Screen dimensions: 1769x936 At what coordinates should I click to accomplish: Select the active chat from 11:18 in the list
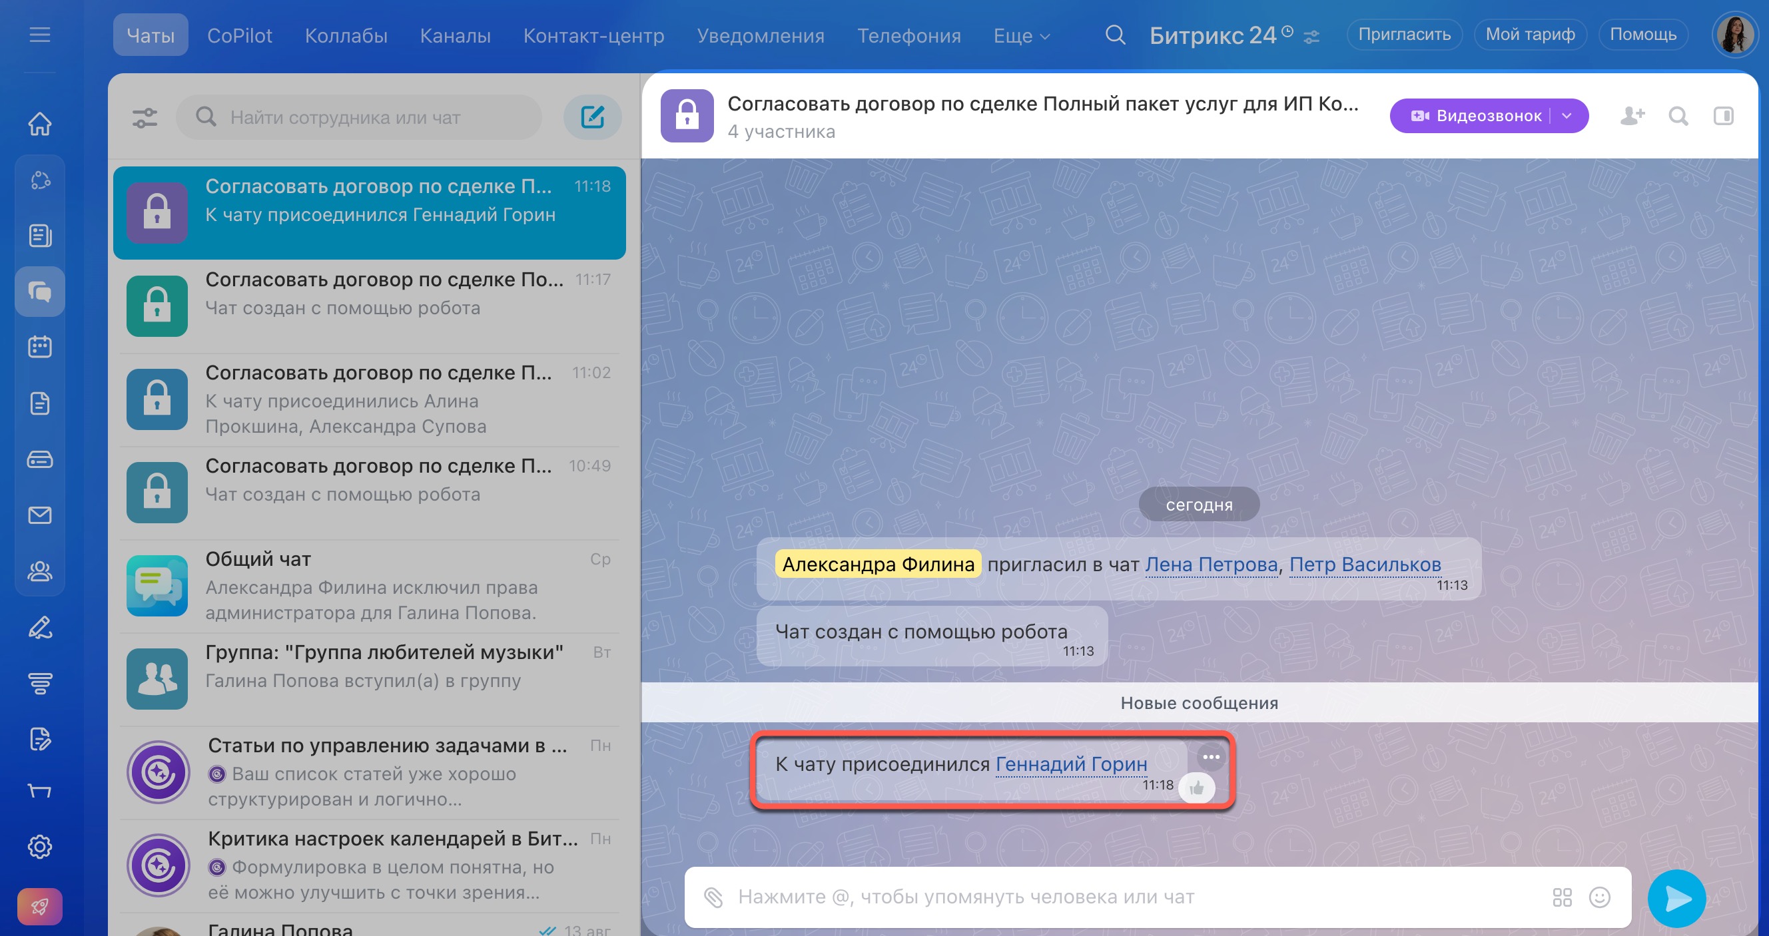click(x=370, y=213)
